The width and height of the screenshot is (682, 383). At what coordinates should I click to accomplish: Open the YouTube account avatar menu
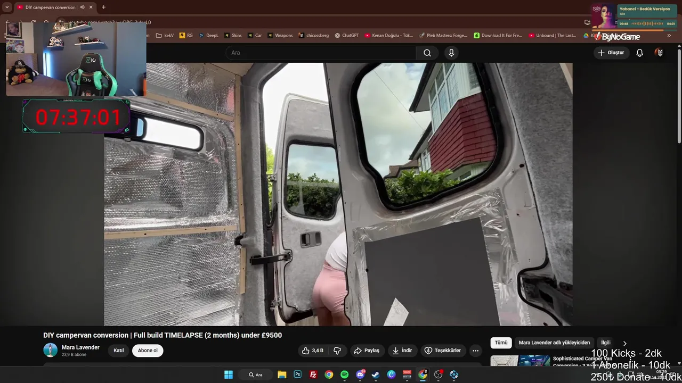[x=660, y=53]
